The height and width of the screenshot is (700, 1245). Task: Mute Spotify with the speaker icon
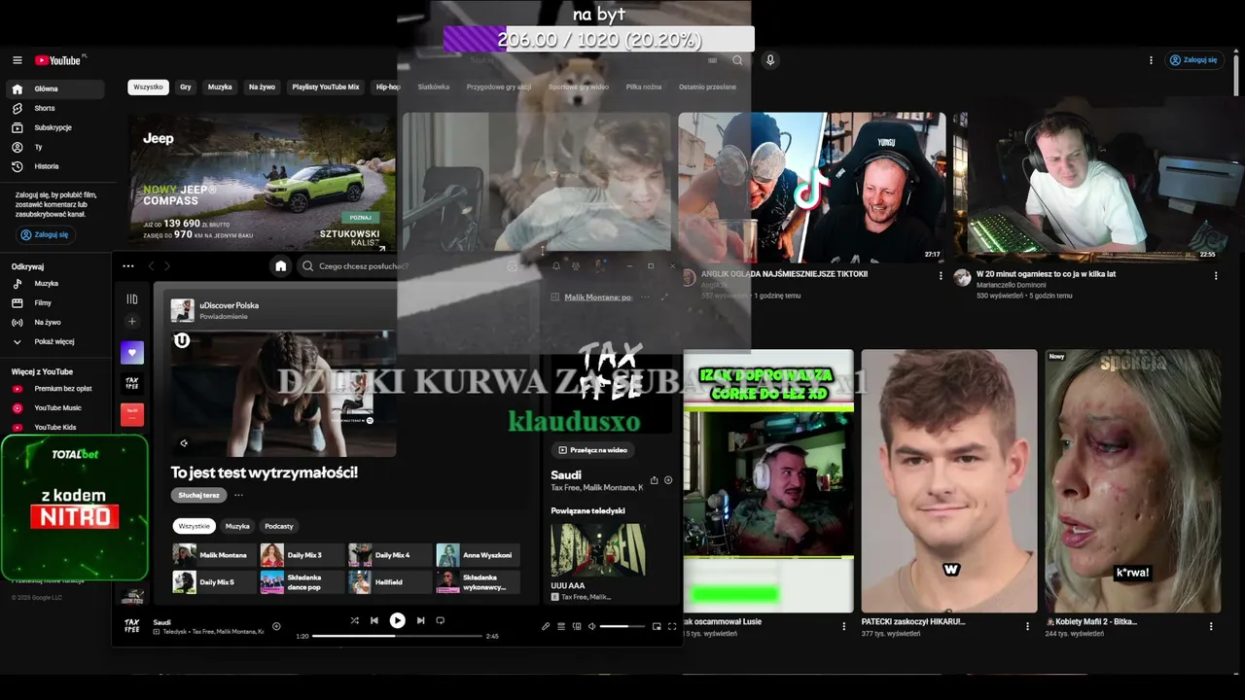[591, 626]
